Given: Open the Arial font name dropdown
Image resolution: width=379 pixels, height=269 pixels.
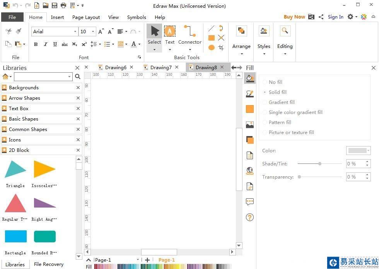Looking at the screenshot, I should [75, 32].
